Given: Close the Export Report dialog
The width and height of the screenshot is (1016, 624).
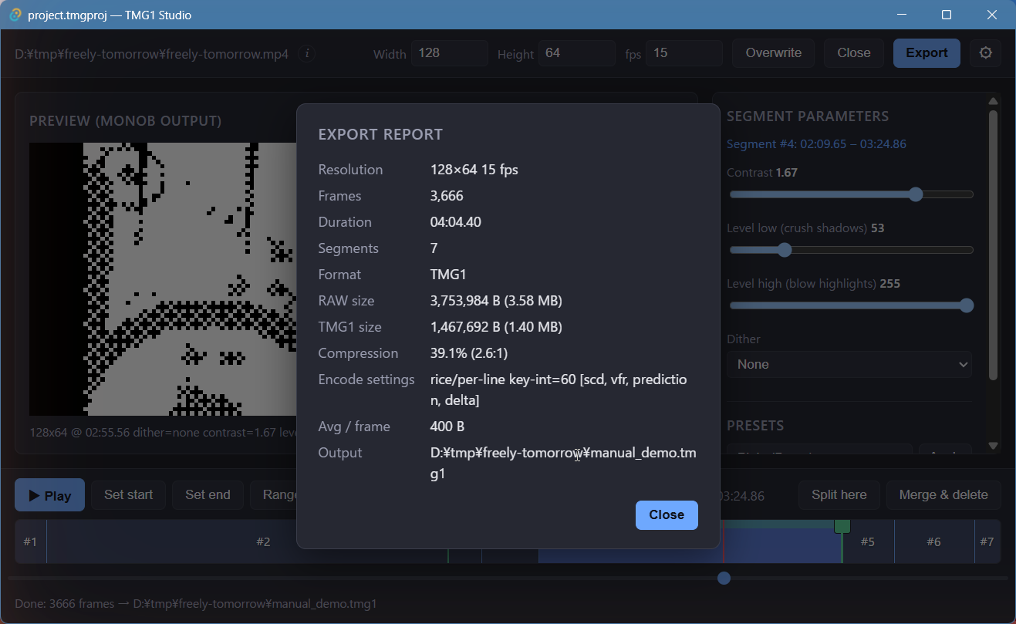Looking at the screenshot, I should point(667,515).
